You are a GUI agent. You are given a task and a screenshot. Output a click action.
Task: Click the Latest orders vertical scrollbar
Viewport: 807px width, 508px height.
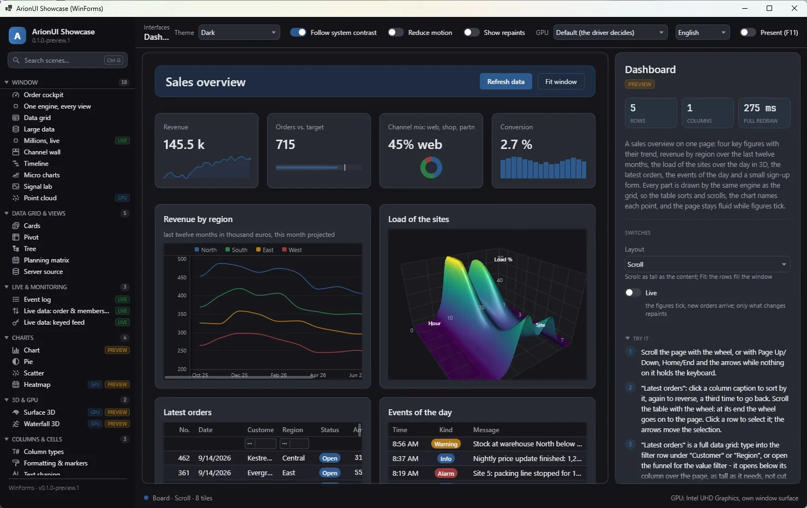[360, 430]
